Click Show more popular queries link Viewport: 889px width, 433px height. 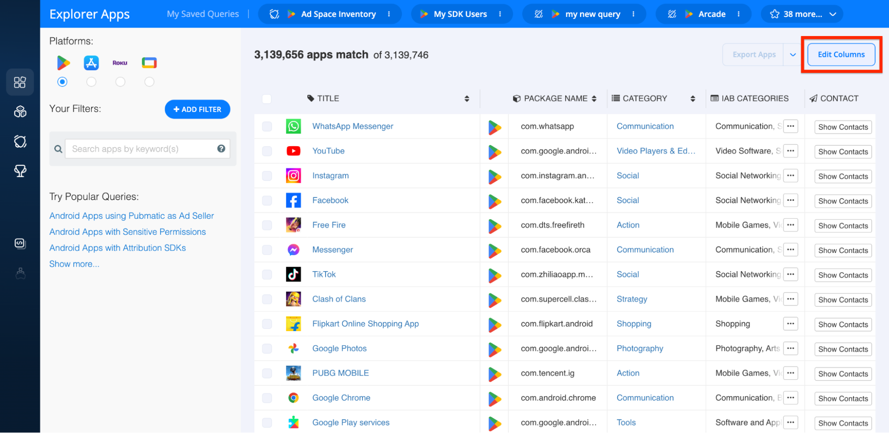tap(74, 264)
